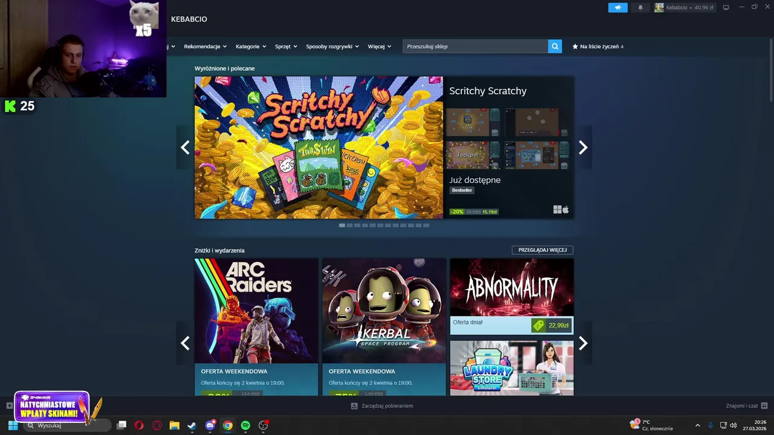This screenshot has width=774, height=435.
Task: Select the last carousel page indicator
Action: pos(426,225)
